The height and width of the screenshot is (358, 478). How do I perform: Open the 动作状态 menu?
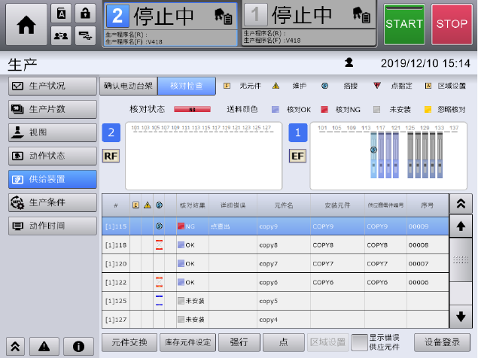[x=53, y=156]
